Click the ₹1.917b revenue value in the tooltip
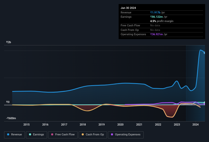 [x=155, y=12]
